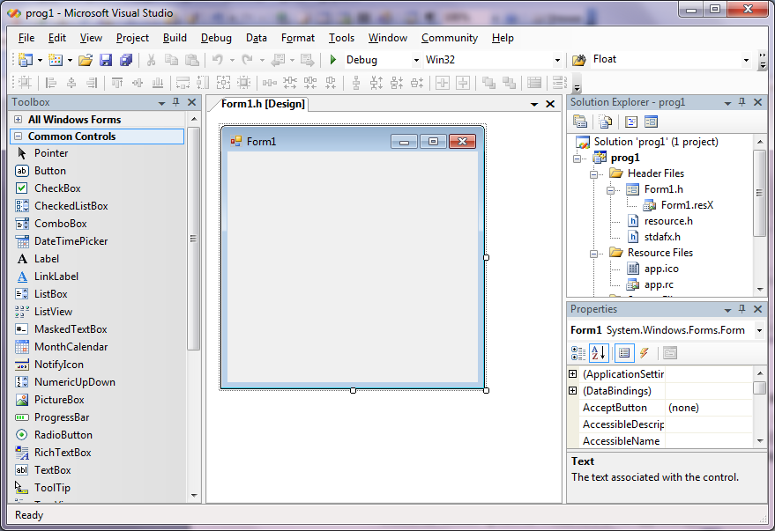Expand the All Windows Forms group
This screenshot has width=775, height=531.
(19, 120)
